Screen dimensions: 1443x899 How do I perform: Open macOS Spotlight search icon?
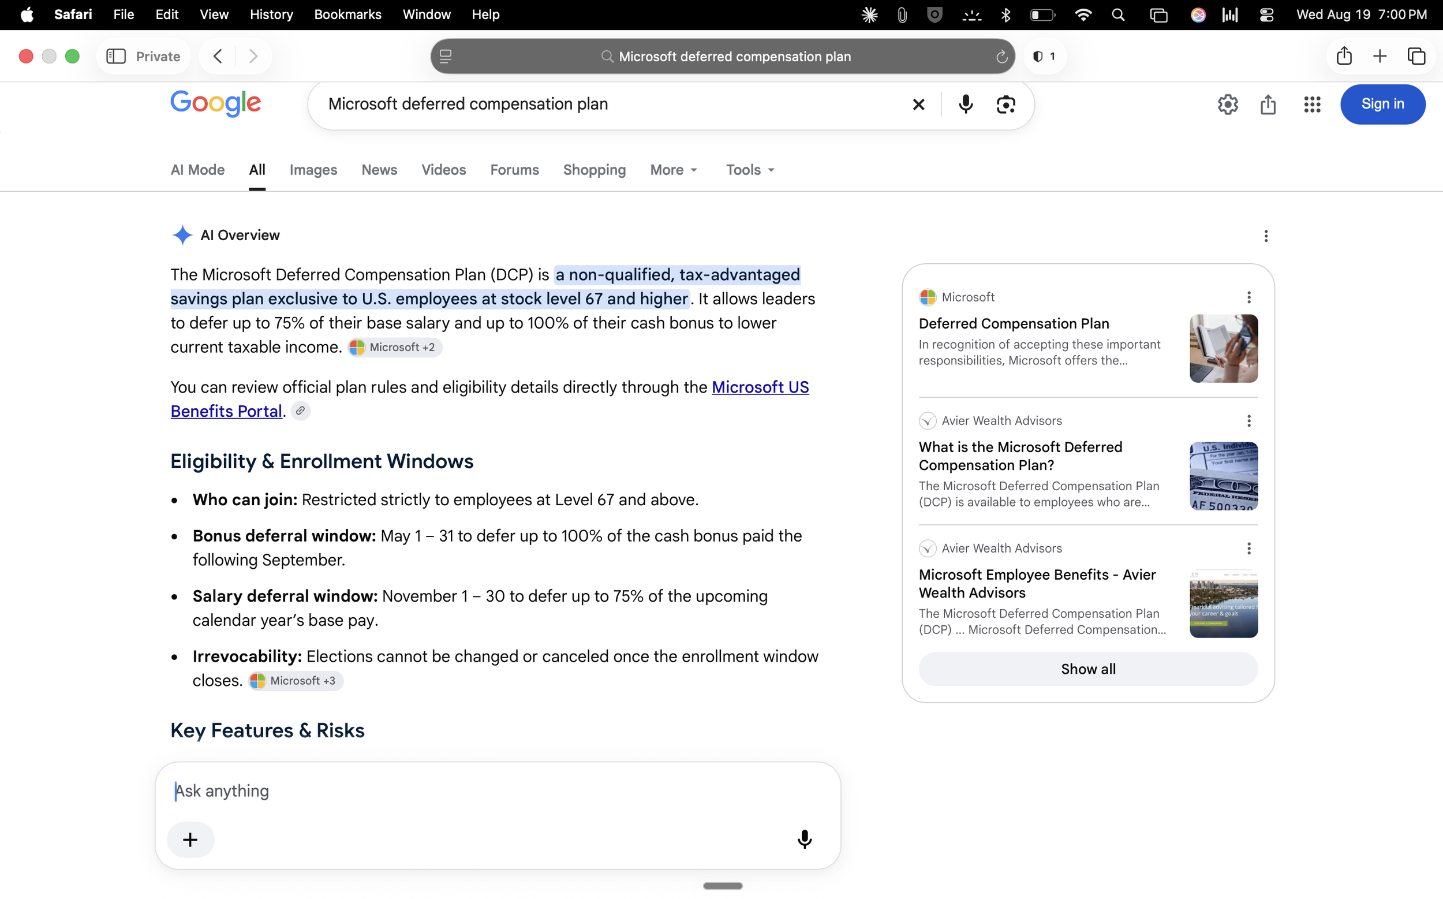coord(1118,15)
